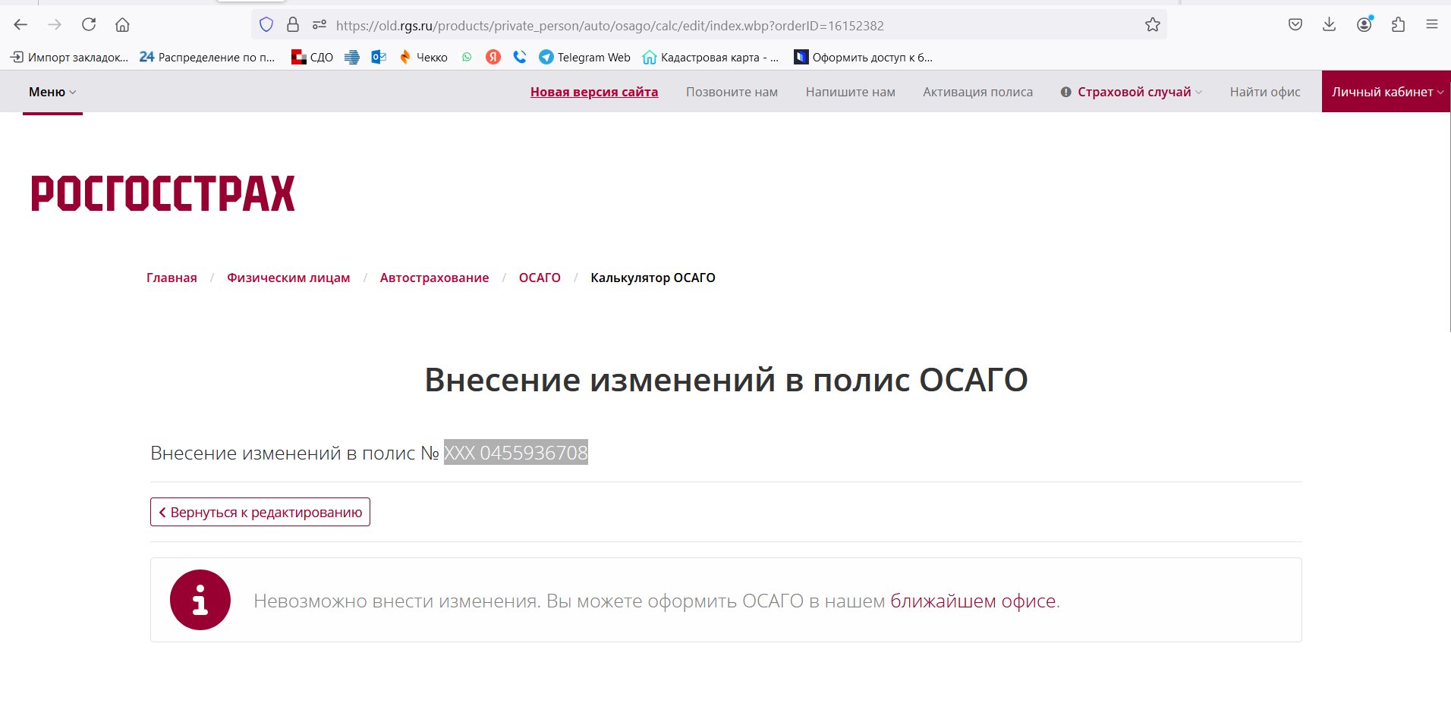1451x728 pixels.
Task: Open the Распределение по п... bookmark
Action: pyautogui.click(x=207, y=57)
